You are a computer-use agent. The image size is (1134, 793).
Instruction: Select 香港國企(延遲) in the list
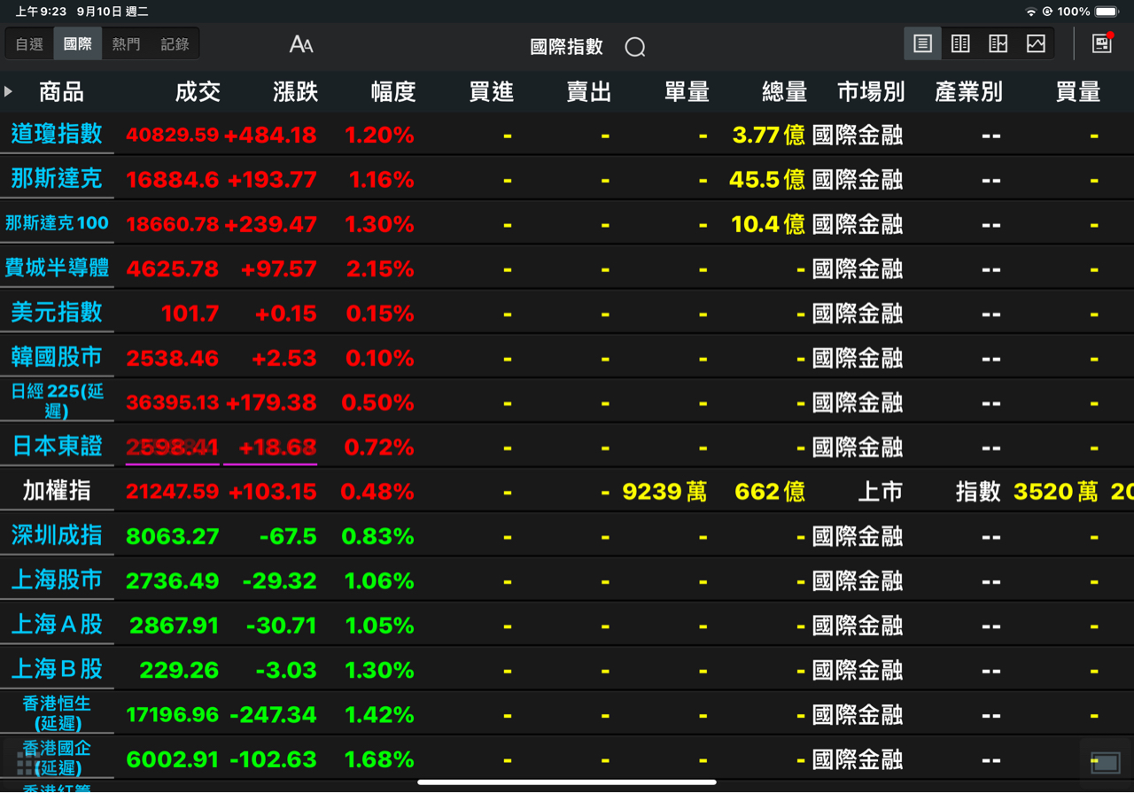click(57, 758)
